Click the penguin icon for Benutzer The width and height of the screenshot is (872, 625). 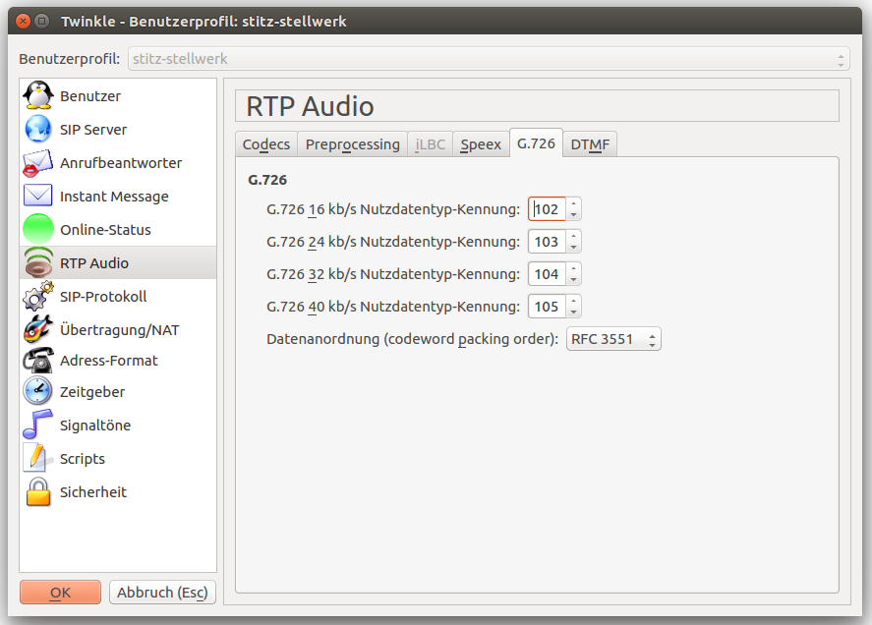pyautogui.click(x=37, y=95)
